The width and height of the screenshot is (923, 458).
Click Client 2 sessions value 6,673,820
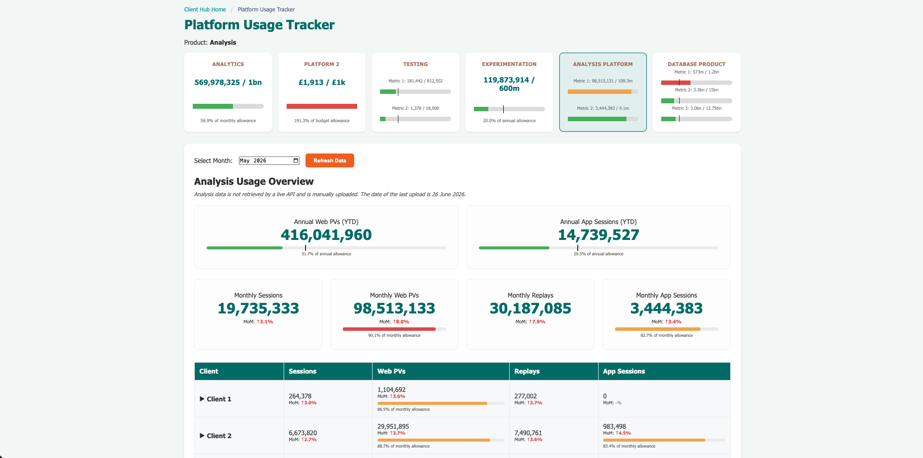[x=303, y=433]
